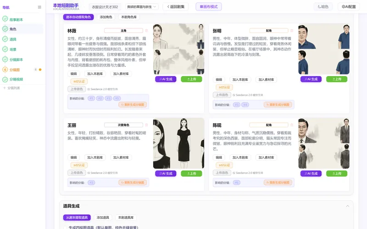The height and width of the screenshot is (229, 367).
Task: Click 添加道具 button
Action: (103, 218)
